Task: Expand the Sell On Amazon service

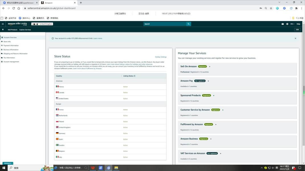Action: [x=210, y=66]
